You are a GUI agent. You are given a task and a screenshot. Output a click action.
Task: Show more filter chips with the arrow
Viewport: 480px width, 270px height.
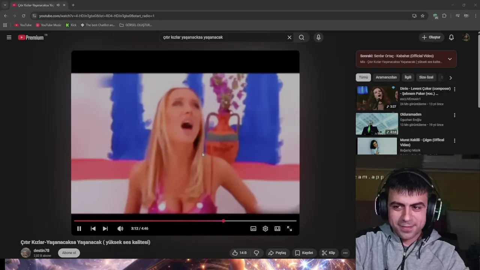pos(450,78)
